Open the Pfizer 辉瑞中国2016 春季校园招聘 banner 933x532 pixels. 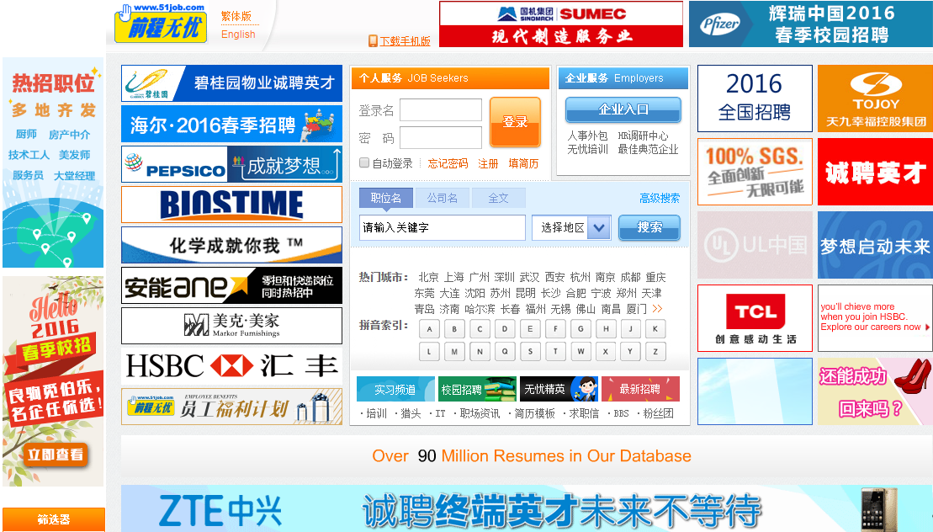[810, 24]
